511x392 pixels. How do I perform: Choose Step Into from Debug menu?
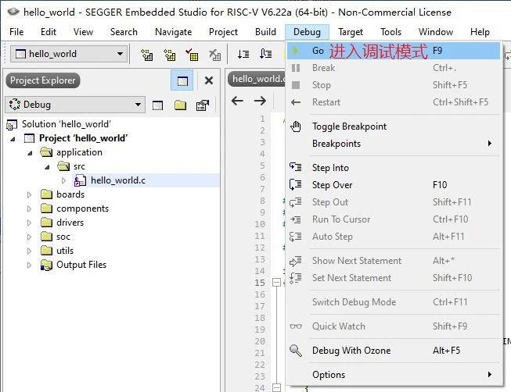[x=394, y=168]
